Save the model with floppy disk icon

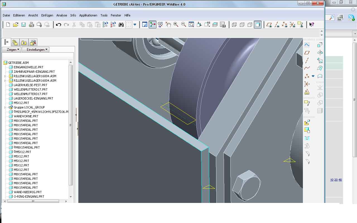24,25
